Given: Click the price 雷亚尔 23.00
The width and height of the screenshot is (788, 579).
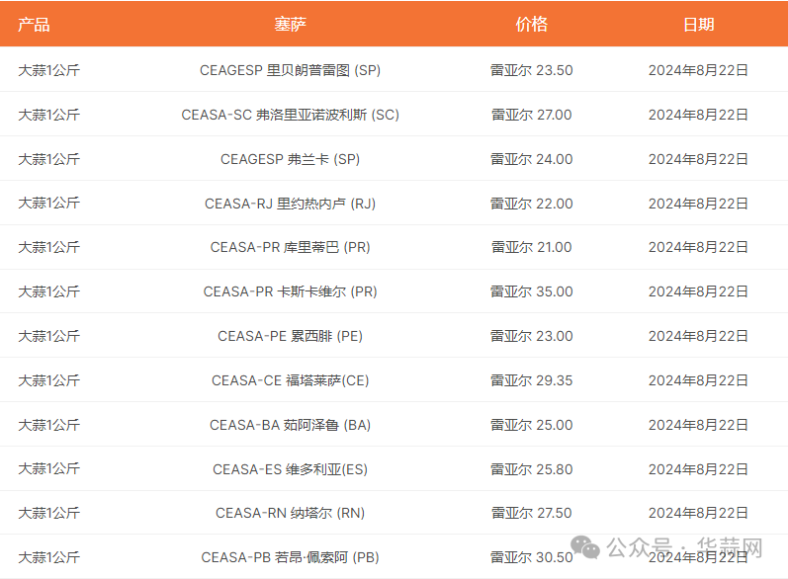Looking at the screenshot, I should point(531,336).
